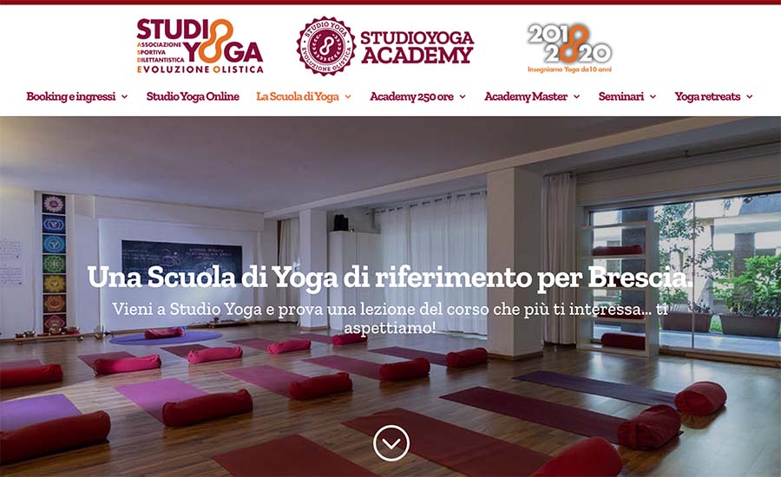The image size is (781, 477).
Task: Open the Seminari menu item
Action: (621, 96)
